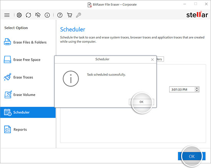Select Erase Volume option

click(28, 95)
